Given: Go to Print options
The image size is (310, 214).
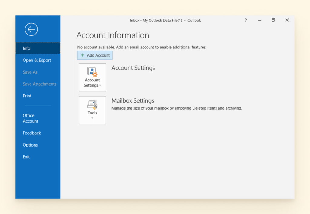Looking at the screenshot, I should tap(27, 96).
